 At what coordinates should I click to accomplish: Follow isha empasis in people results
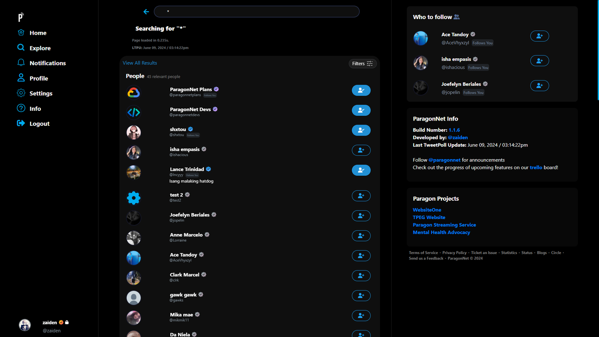361,150
